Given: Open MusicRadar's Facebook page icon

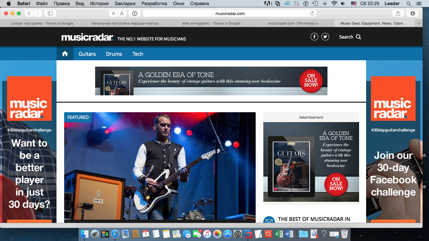Looking at the screenshot, I should click(x=314, y=37).
